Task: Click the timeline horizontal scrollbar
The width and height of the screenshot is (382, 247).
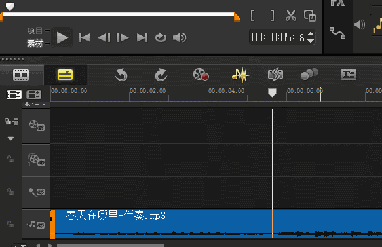Action: pyautogui.click(x=111, y=245)
